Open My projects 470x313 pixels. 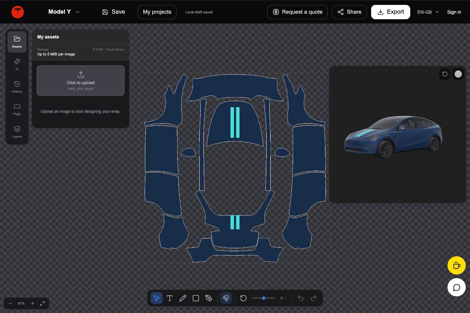pyautogui.click(x=157, y=12)
